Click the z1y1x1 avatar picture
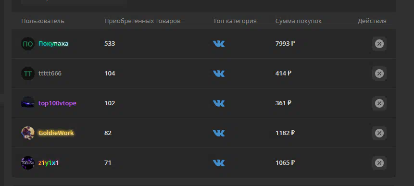 pyautogui.click(x=28, y=163)
